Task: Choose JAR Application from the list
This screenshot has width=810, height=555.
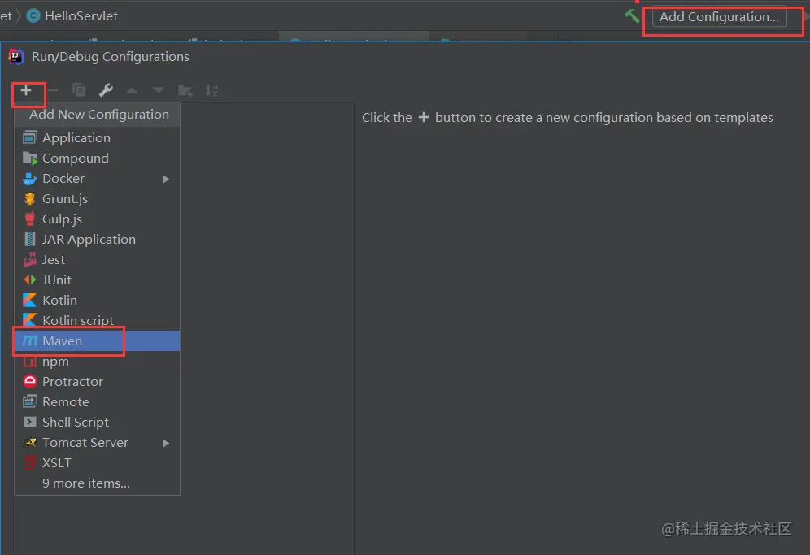Action: 97,240
